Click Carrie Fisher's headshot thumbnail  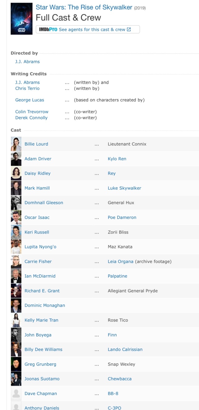click(16, 262)
